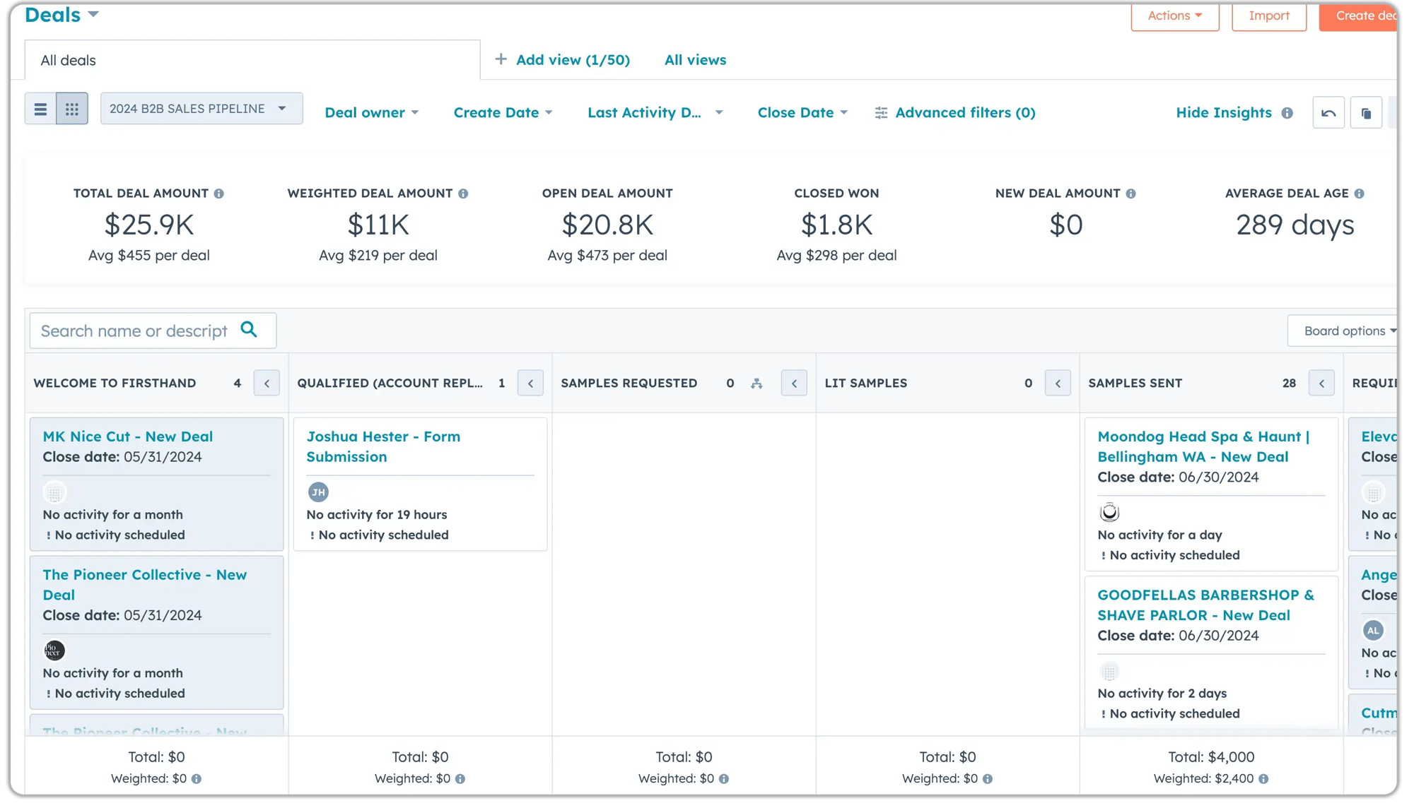Image resolution: width=1414 pixels, height=808 pixels.
Task: Select the board view icon
Action: click(71, 108)
